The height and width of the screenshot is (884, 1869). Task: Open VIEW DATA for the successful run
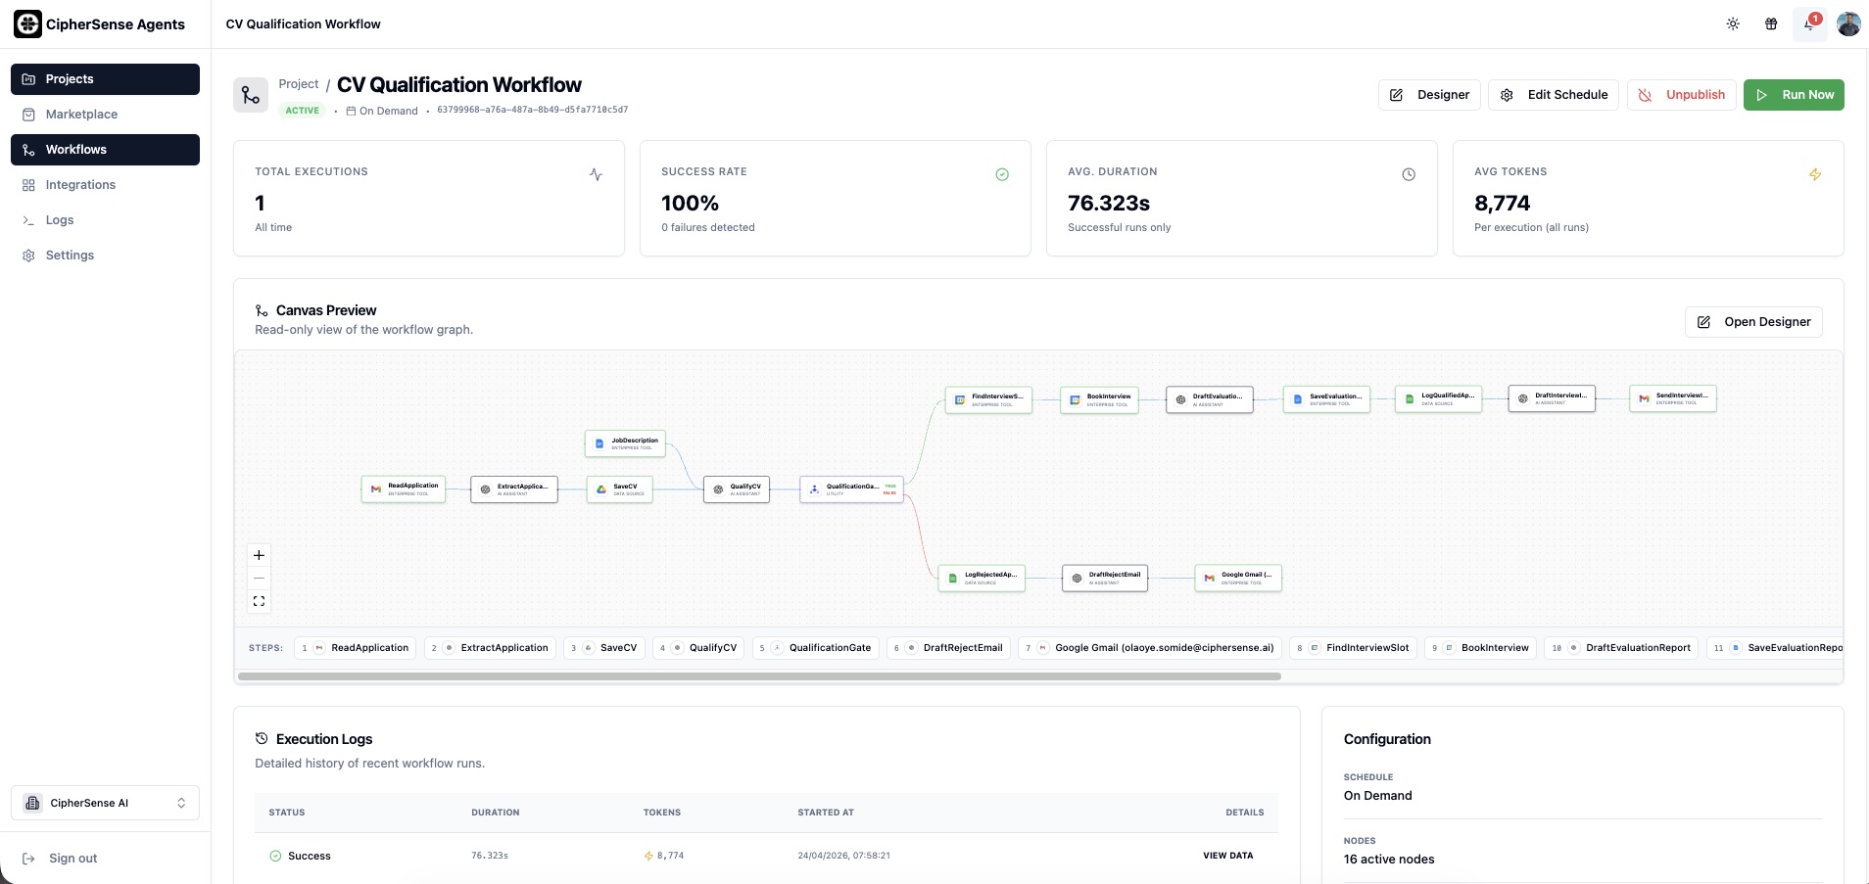click(1226, 855)
